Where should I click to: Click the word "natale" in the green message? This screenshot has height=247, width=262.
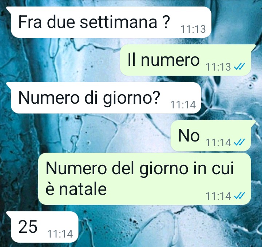(83, 189)
